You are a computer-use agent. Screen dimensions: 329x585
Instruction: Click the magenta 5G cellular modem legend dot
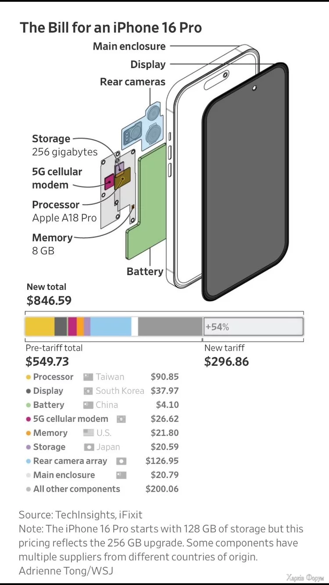coord(29,419)
